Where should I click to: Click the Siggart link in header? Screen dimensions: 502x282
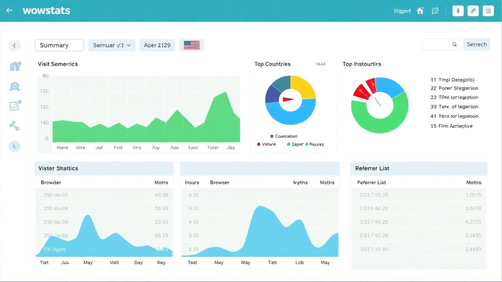point(402,11)
